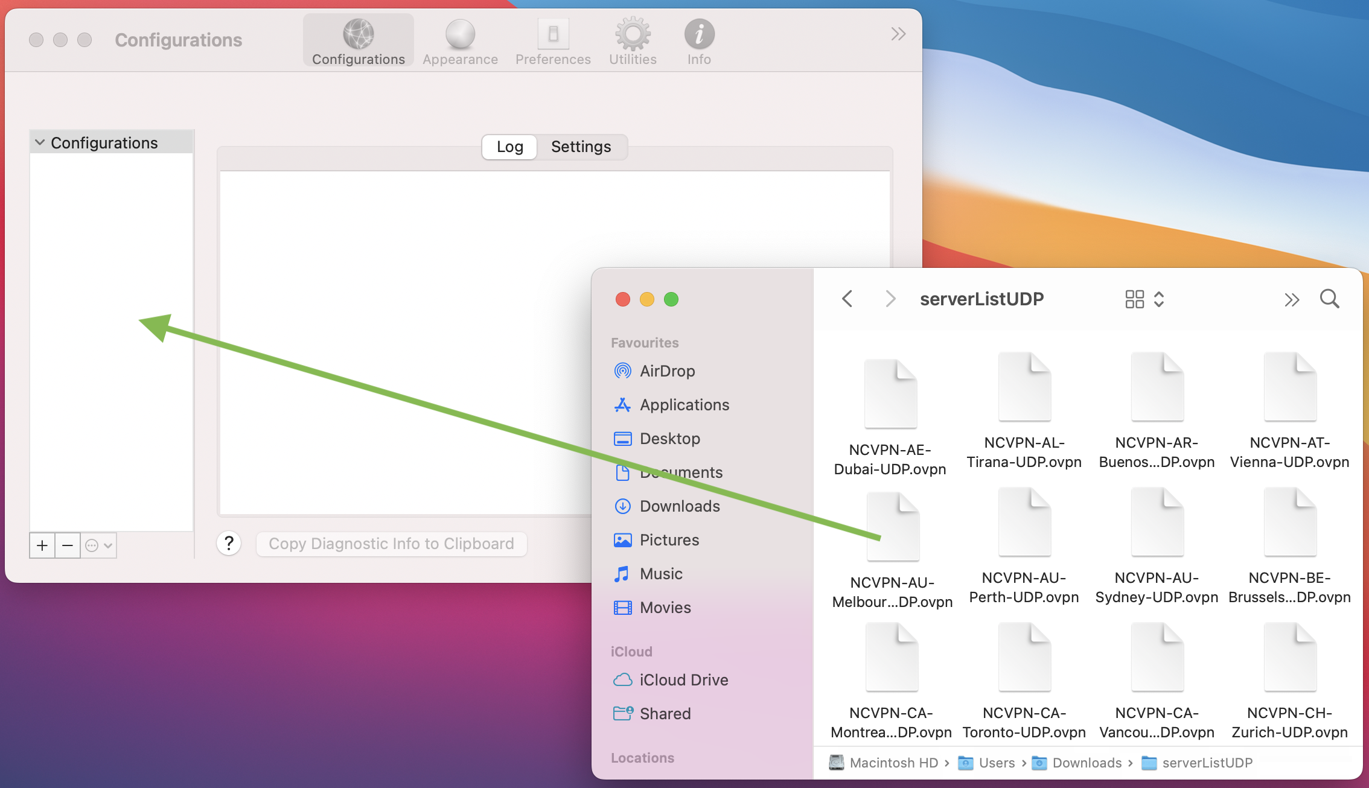Open Applications in the Finder sidebar
This screenshot has height=788, width=1369.
coord(684,405)
